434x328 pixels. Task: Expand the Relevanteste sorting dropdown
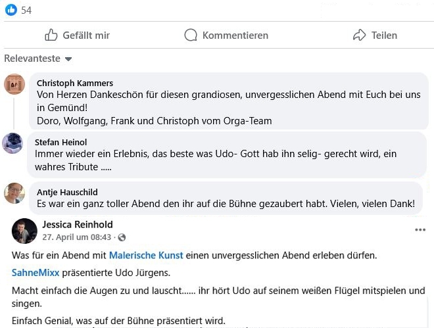(38, 59)
